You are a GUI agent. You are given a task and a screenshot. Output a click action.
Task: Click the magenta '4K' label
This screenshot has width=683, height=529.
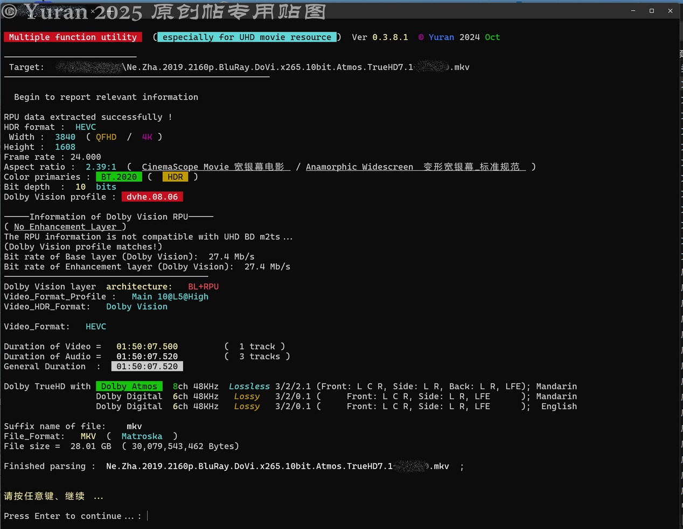[147, 137]
